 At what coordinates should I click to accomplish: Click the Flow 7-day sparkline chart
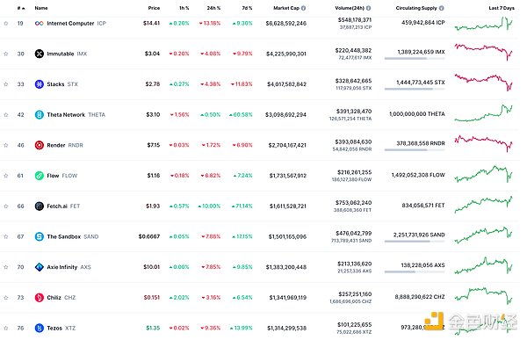pyautogui.click(x=484, y=174)
